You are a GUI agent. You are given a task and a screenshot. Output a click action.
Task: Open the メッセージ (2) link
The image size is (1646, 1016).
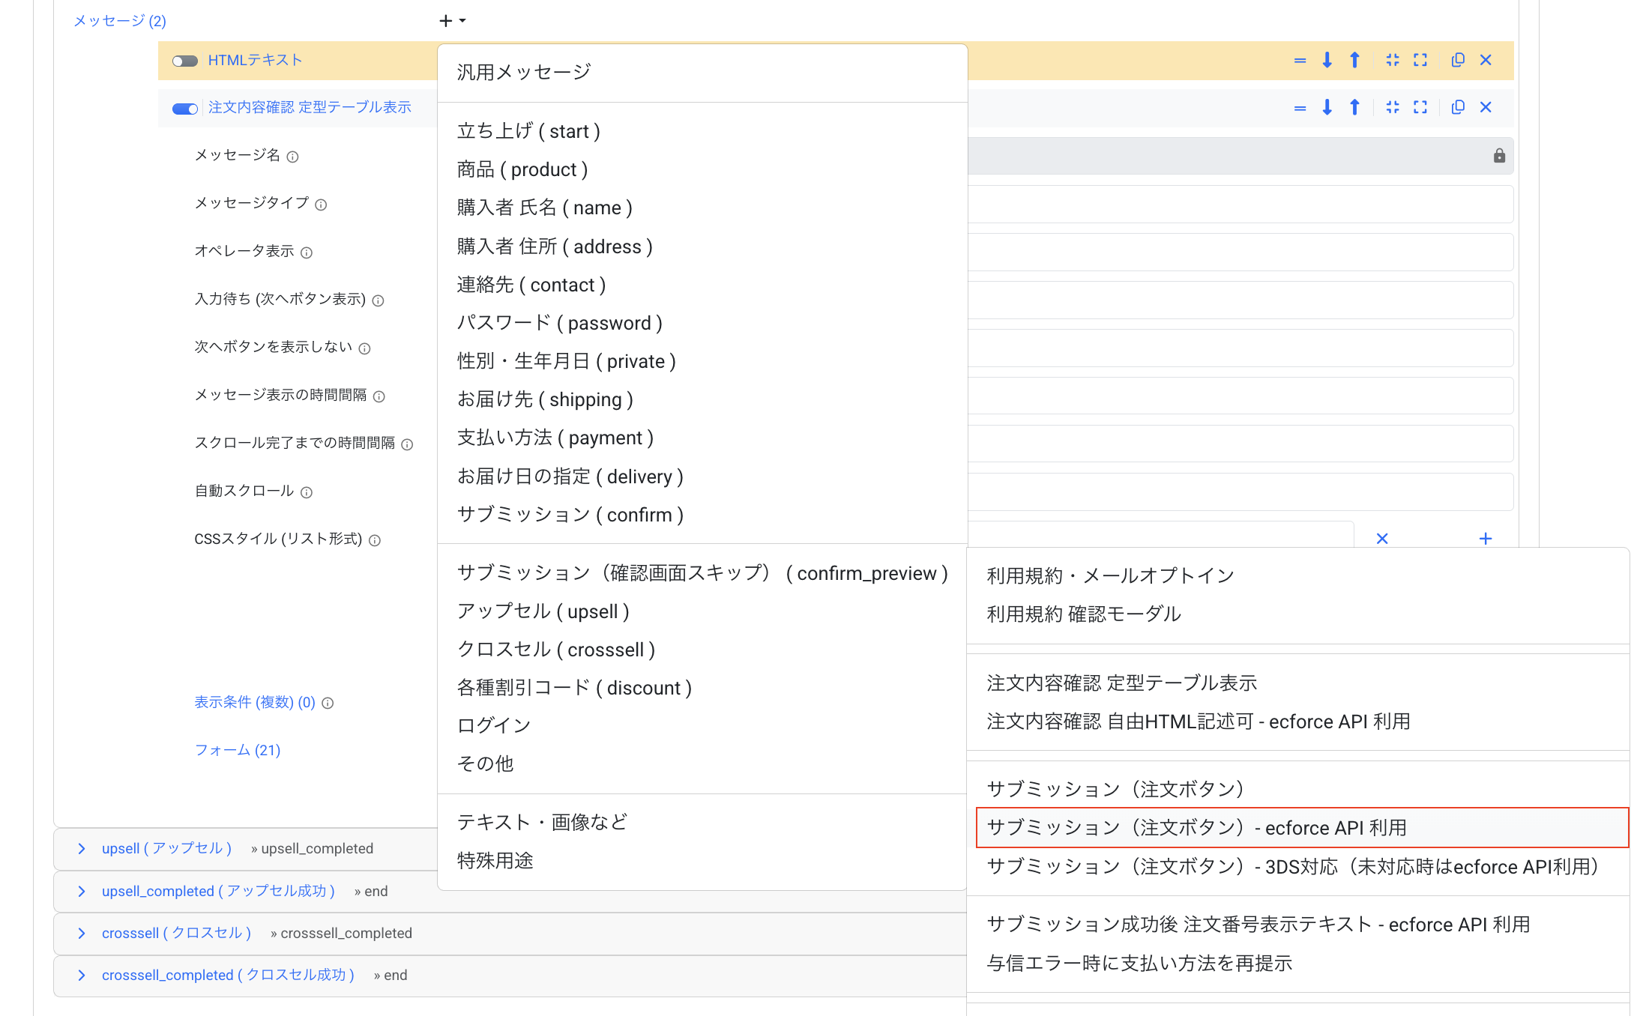(x=120, y=21)
